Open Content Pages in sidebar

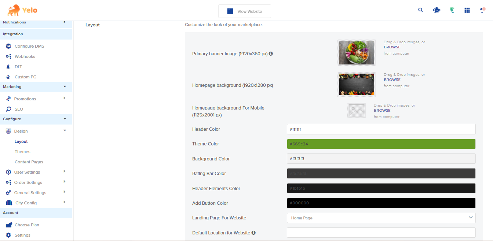(29, 162)
